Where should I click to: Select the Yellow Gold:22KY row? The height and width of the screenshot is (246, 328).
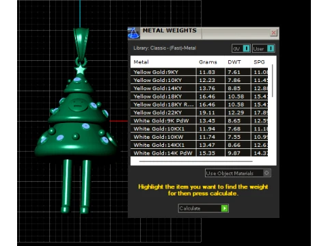pos(200,113)
